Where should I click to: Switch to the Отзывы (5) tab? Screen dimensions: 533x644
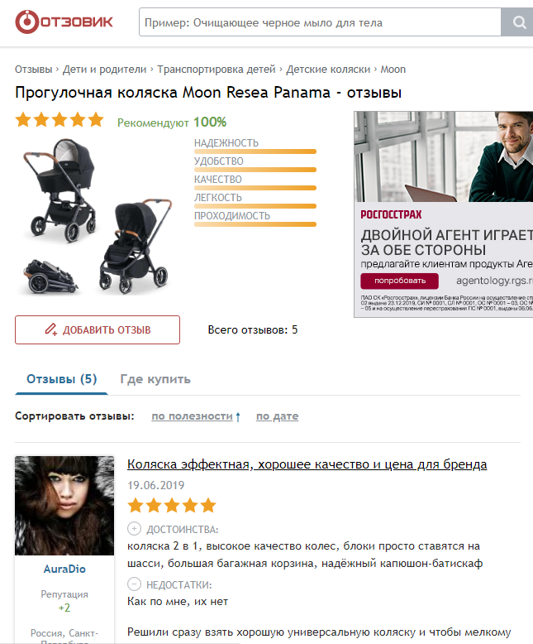click(61, 378)
